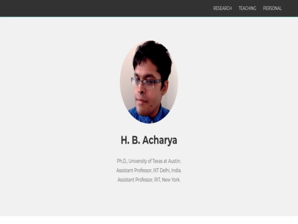Click the IIIT Delhi, India affiliation line
This screenshot has height=224, width=298.
(x=149, y=170)
